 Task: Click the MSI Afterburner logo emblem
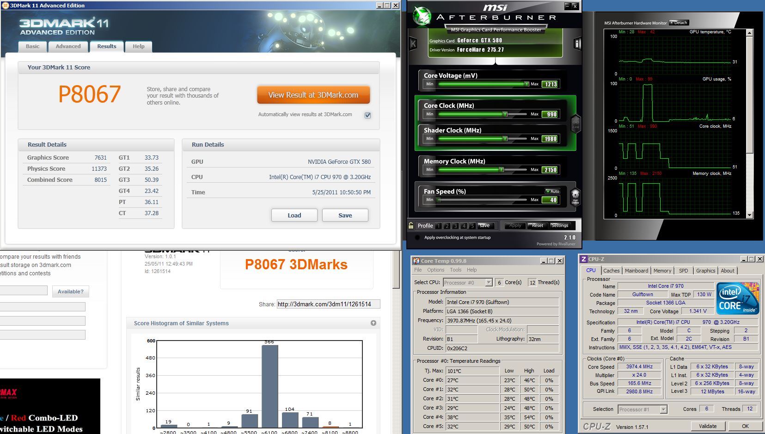[422, 16]
